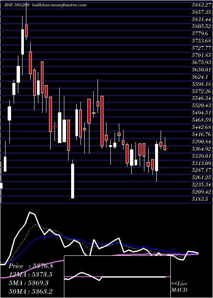
Task: Click the 5442.68 price axis label
Action: tap(201, 127)
